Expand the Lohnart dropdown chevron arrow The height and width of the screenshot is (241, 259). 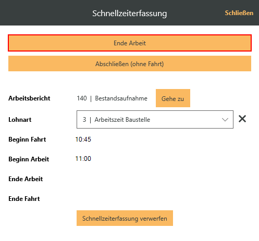coord(225,120)
